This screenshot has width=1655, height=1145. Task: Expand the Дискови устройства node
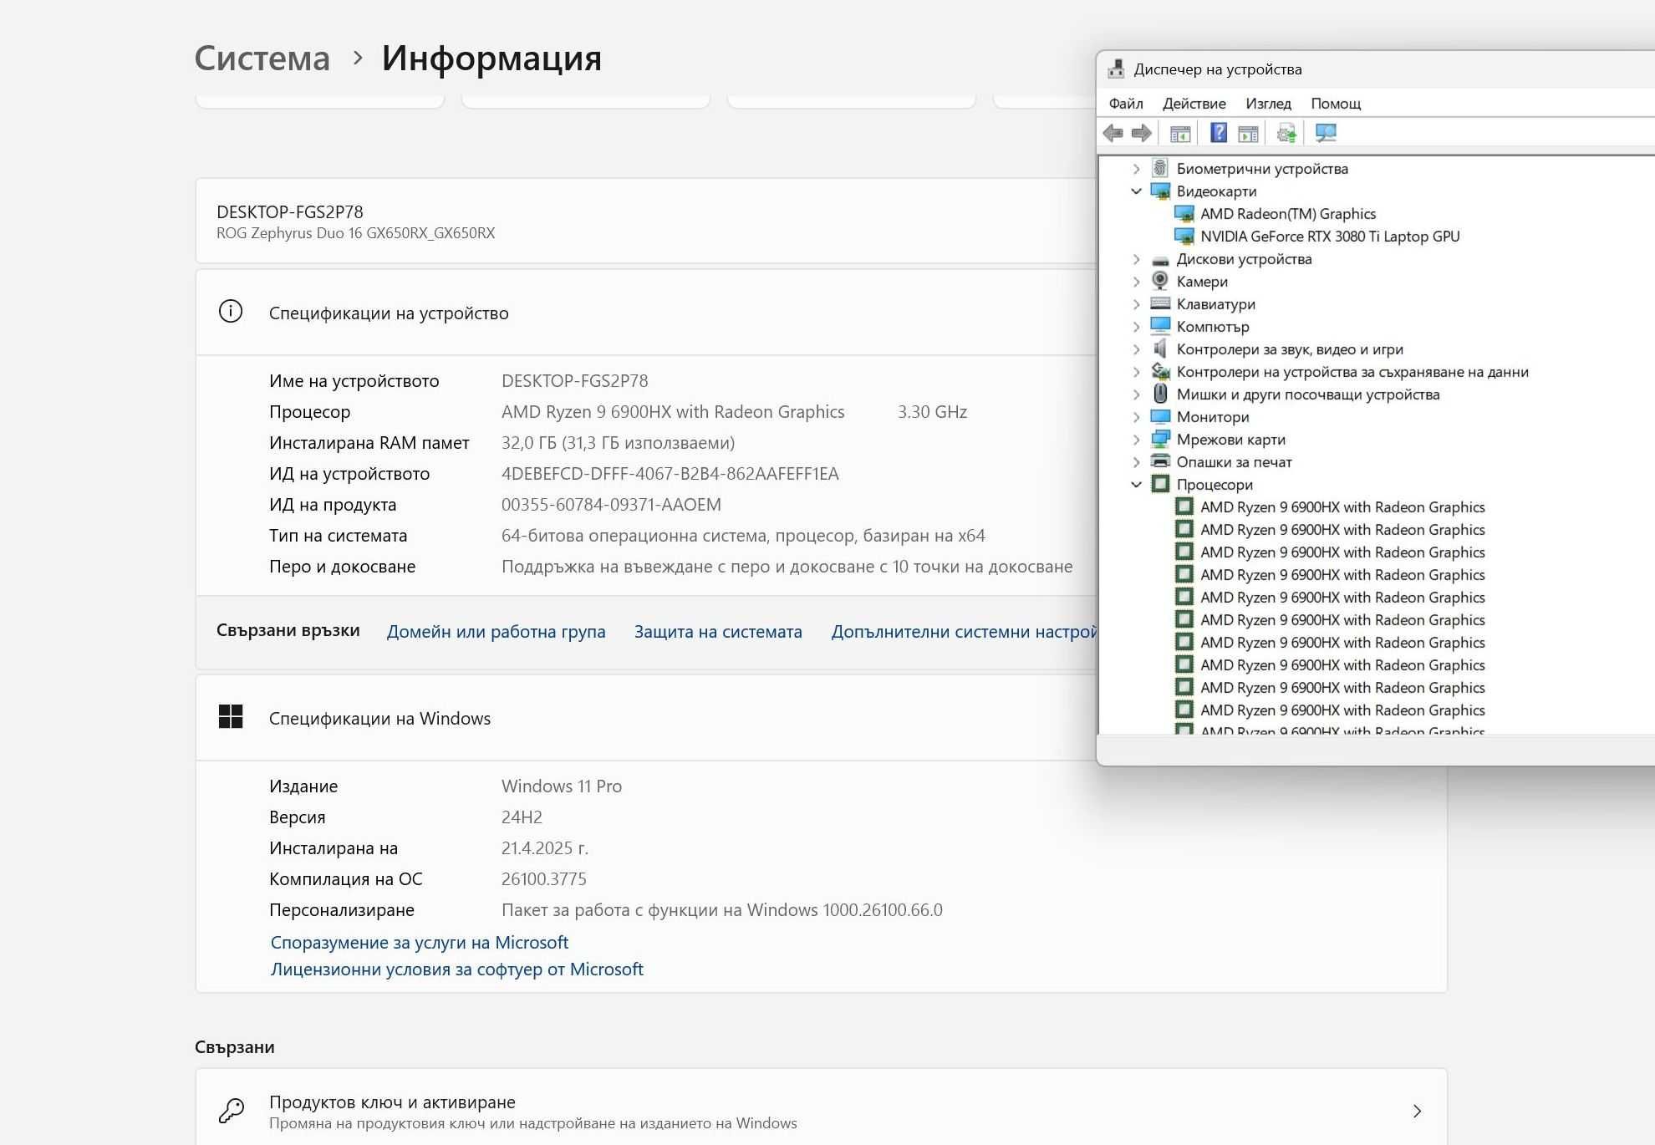[x=1136, y=259]
